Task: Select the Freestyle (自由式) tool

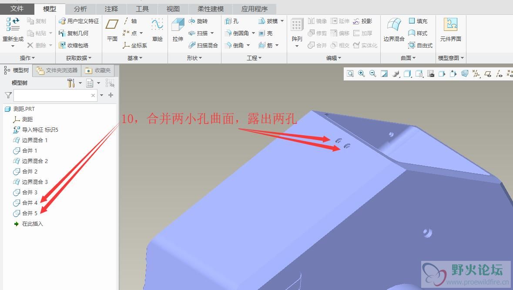Action: click(x=421, y=46)
